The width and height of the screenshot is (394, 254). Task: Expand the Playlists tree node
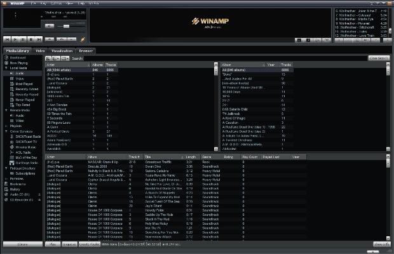coord(6,126)
